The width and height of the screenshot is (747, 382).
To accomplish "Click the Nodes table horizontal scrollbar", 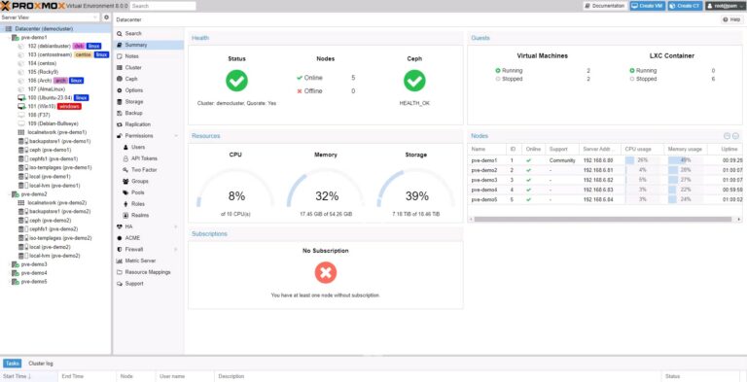I will click(603, 220).
